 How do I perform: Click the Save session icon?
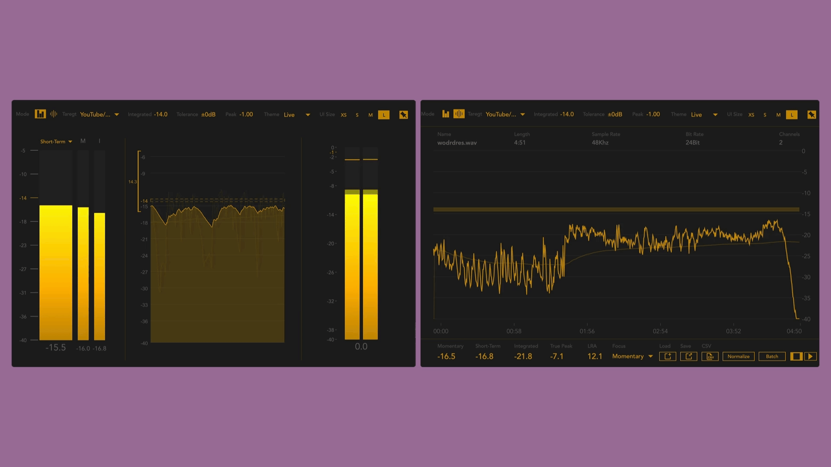[688, 356]
